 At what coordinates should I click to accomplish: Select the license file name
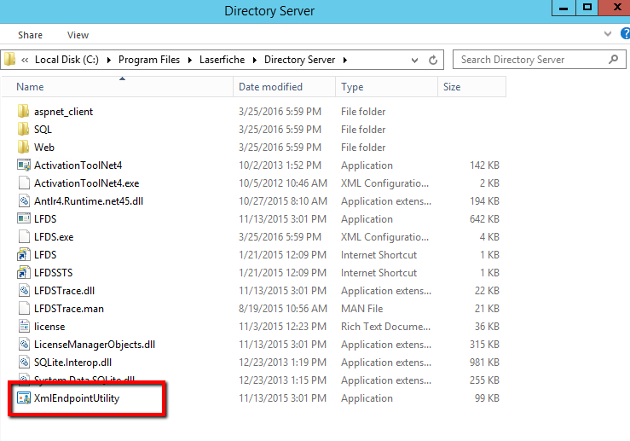tap(49, 327)
